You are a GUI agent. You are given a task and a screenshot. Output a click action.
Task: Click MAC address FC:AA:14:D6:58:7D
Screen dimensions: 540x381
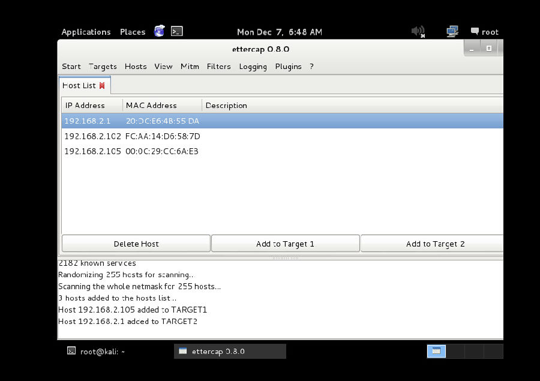tap(163, 136)
